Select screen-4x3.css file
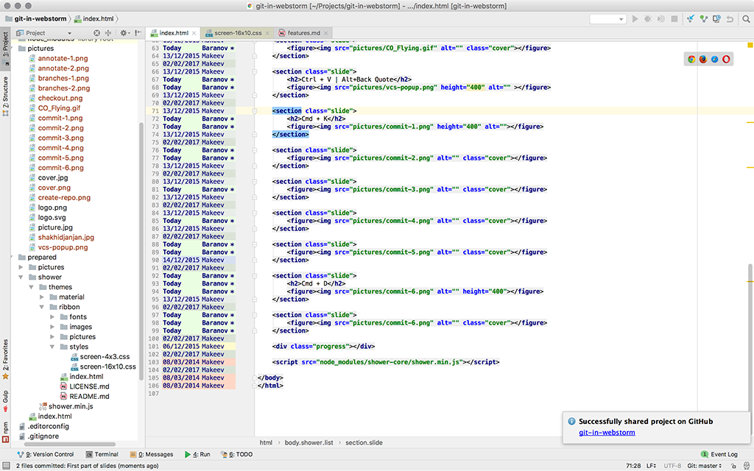Image resolution: width=754 pixels, height=471 pixels. (105, 357)
